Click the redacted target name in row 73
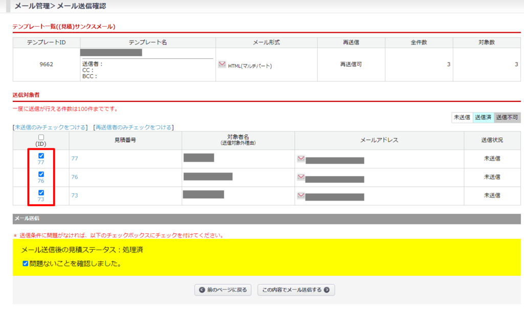This screenshot has height=310, width=524. (x=204, y=194)
